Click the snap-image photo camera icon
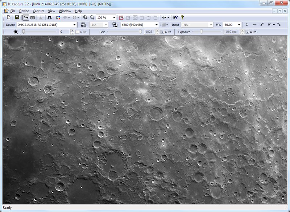This screenshot has height=212, width=290. click(x=33, y=17)
